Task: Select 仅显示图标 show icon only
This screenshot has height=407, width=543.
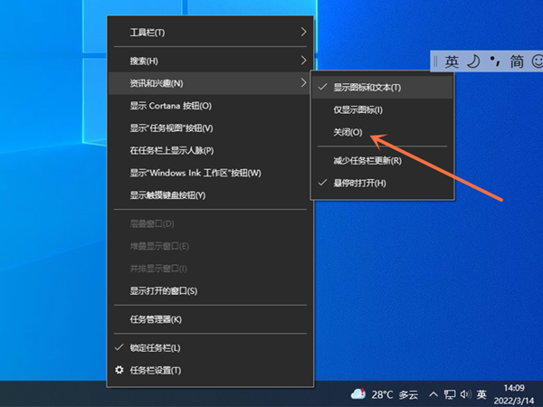Action: pyautogui.click(x=357, y=109)
